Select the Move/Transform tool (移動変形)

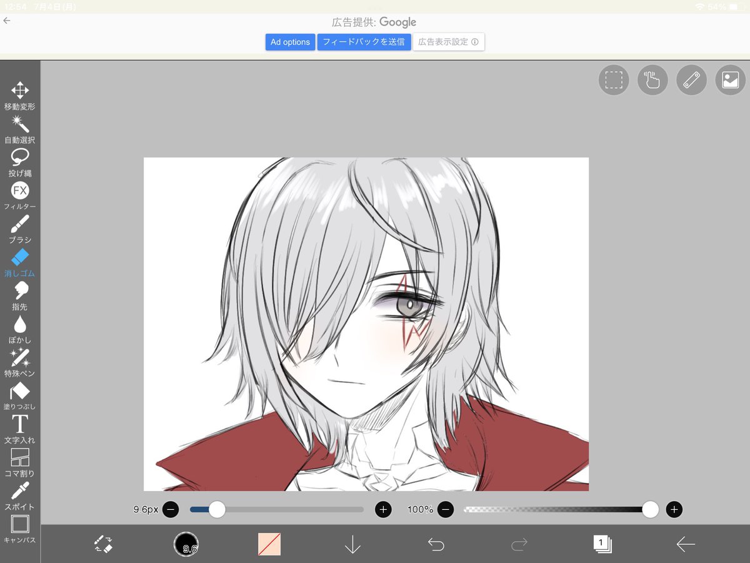pyautogui.click(x=20, y=96)
